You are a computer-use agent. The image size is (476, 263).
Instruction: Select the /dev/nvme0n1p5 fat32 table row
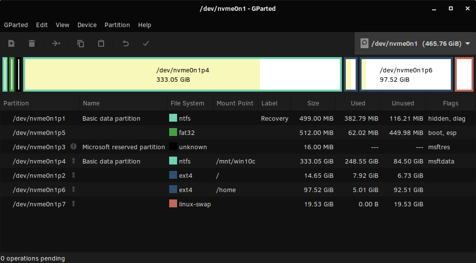[238, 132]
